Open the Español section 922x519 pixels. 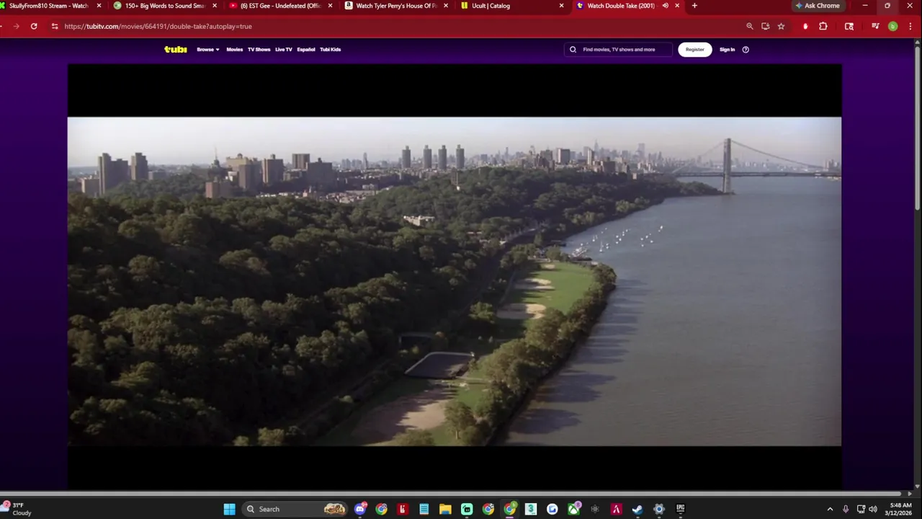[306, 50]
